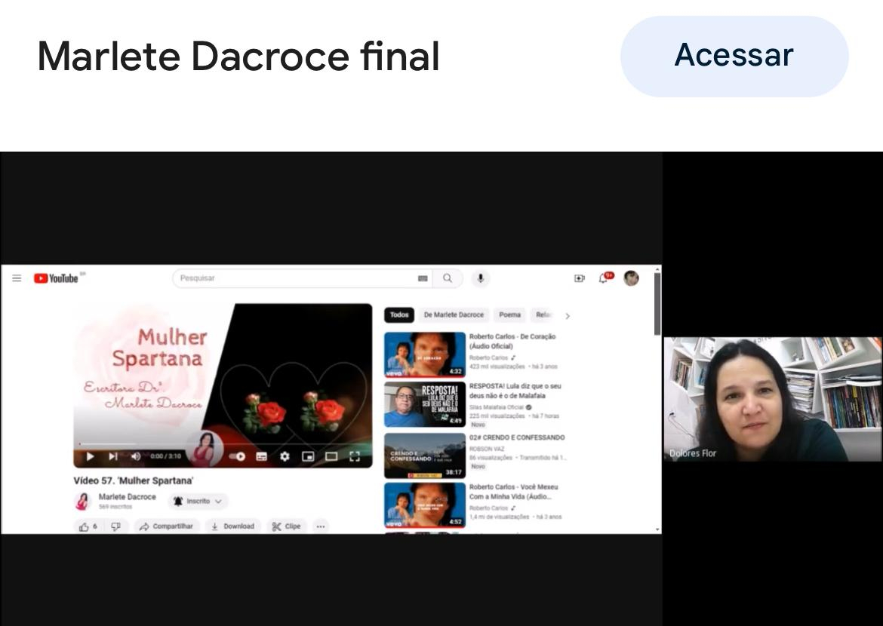Enter fullscreen mode
This screenshot has width=883, height=626.
pyautogui.click(x=354, y=456)
